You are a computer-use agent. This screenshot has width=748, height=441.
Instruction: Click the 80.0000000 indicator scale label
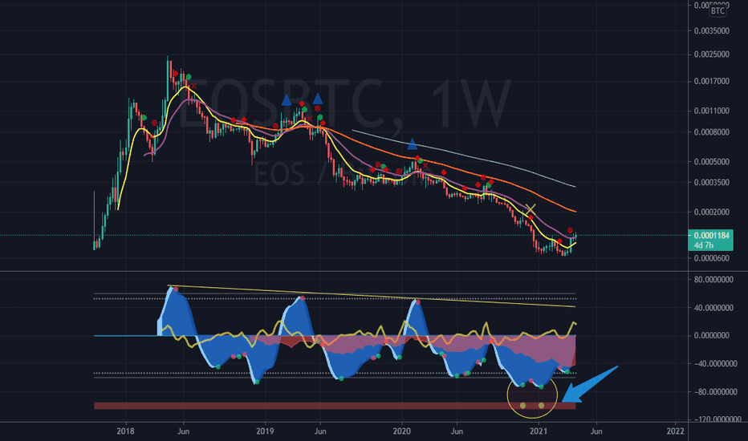coord(713,280)
